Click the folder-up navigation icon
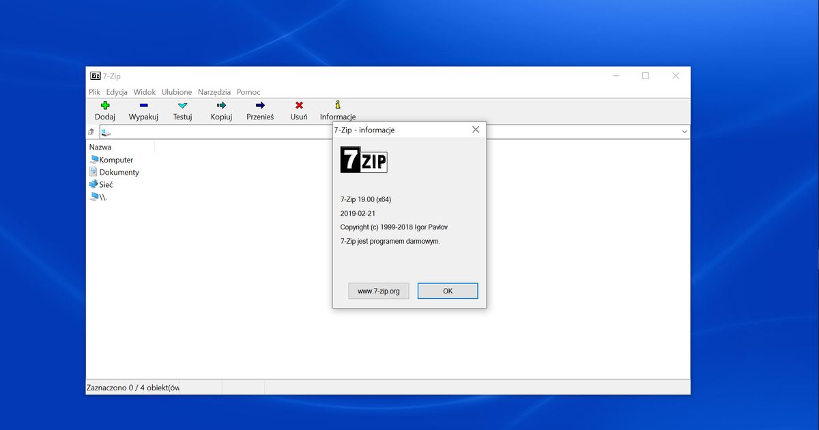819x430 pixels. pos(91,132)
